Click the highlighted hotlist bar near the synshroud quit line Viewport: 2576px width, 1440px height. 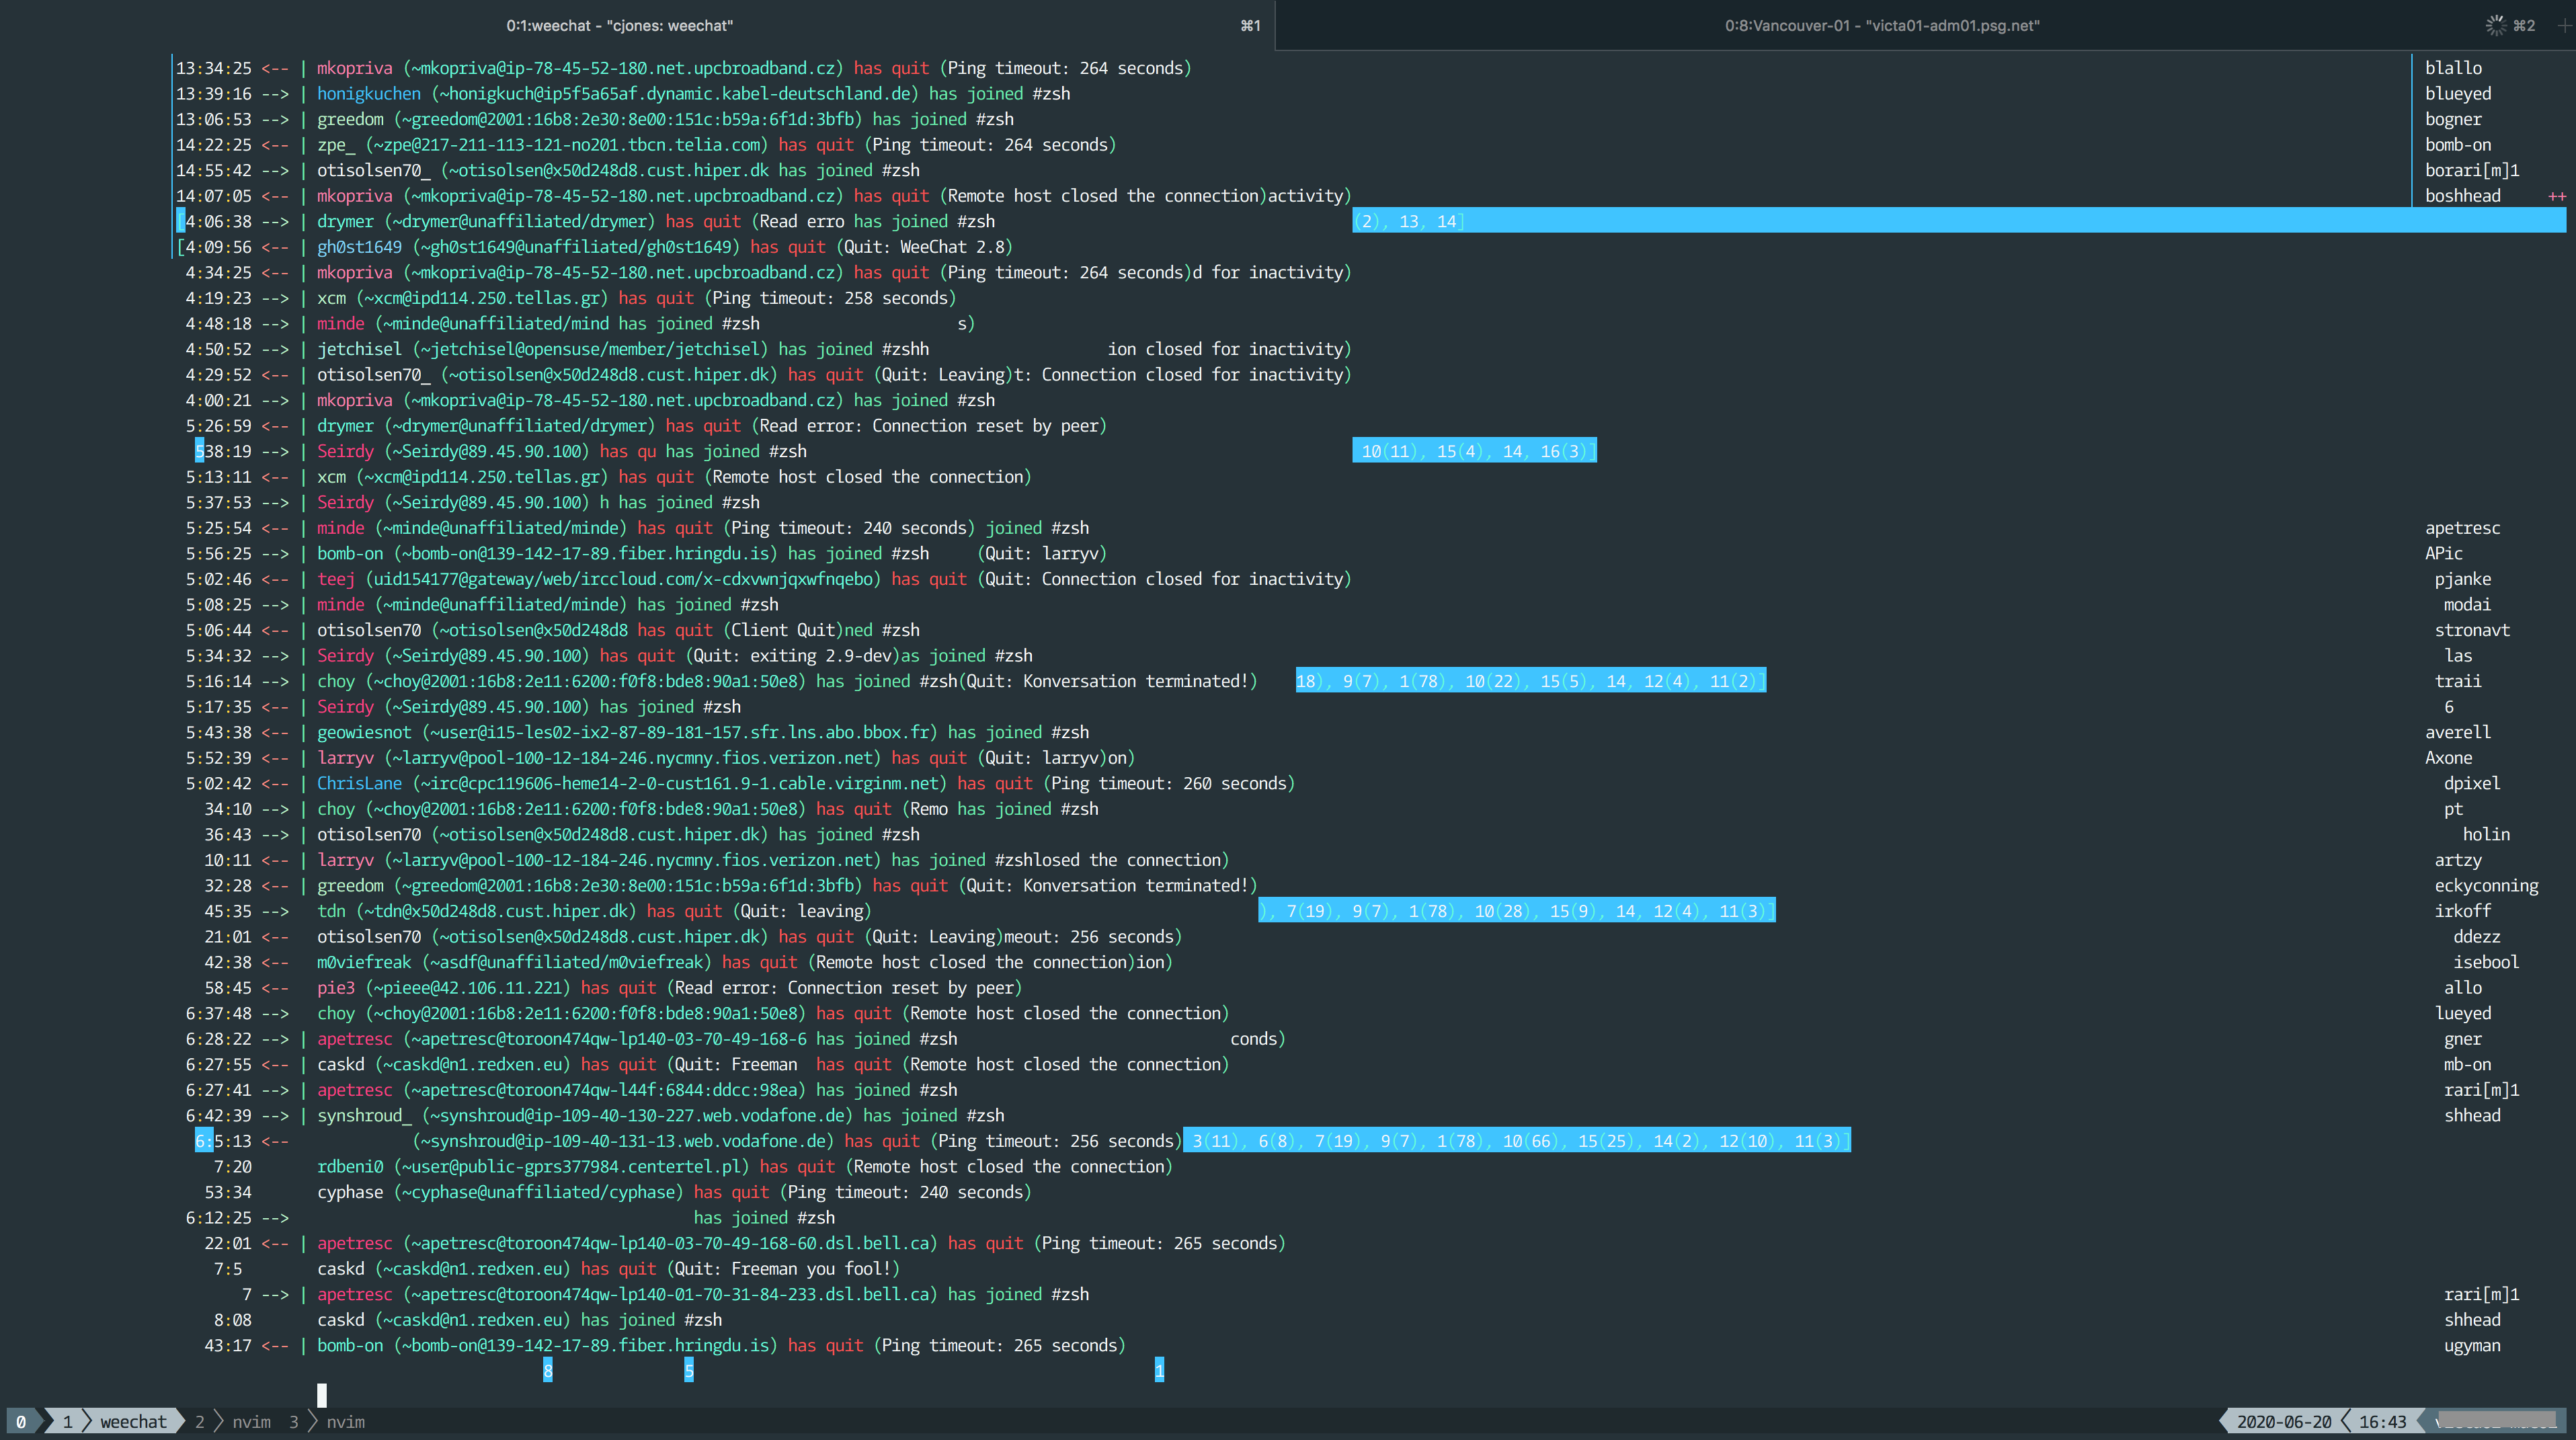1516,1140
